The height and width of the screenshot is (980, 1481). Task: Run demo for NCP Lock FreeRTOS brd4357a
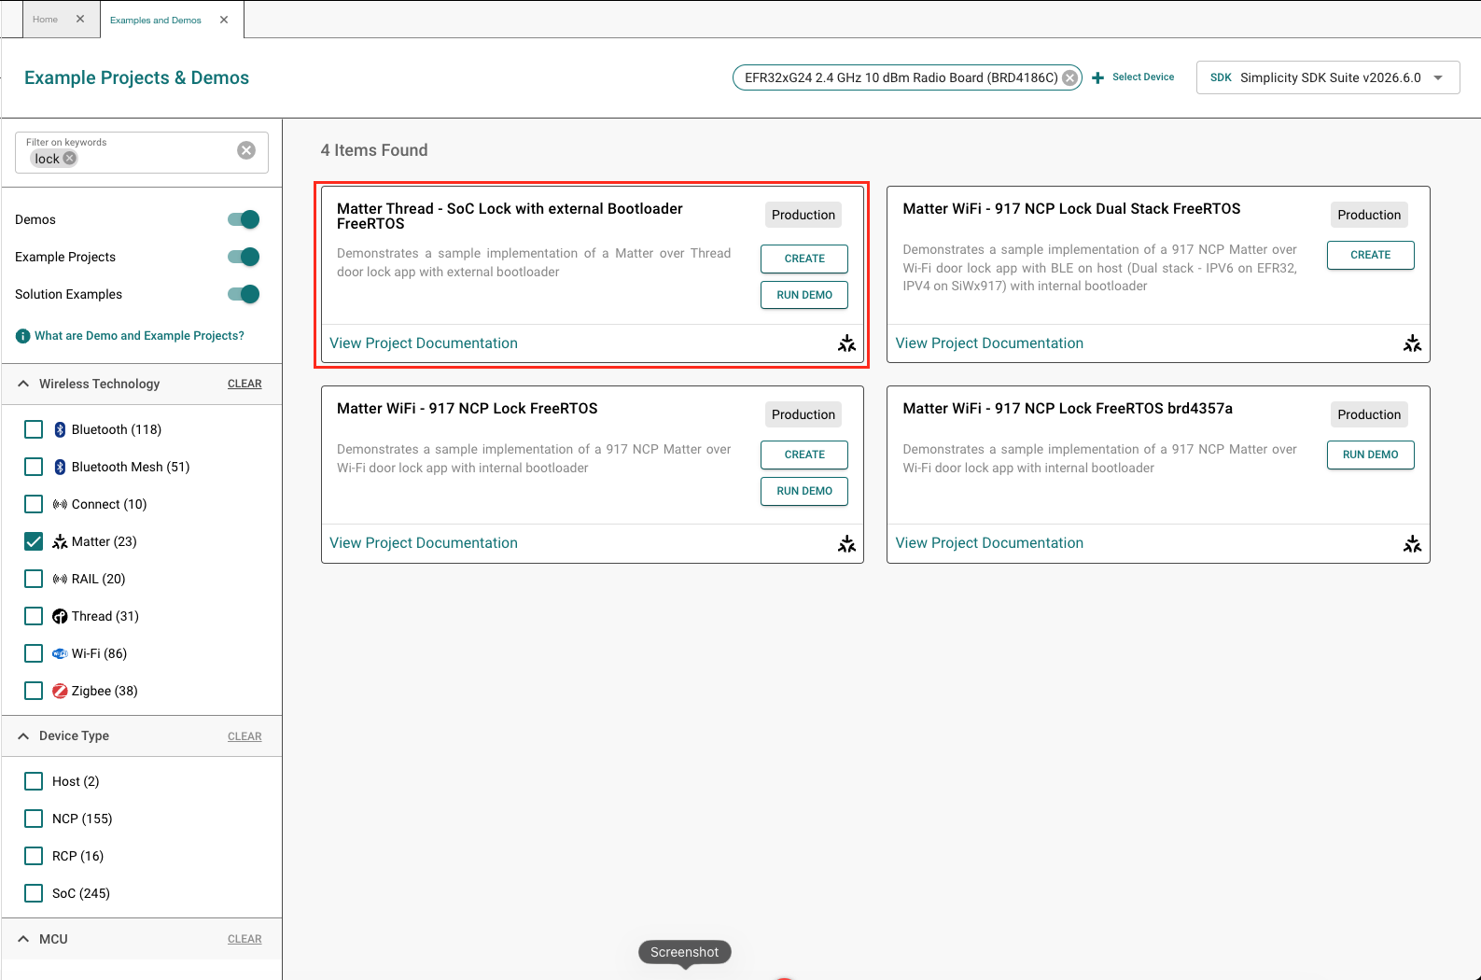tap(1370, 455)
